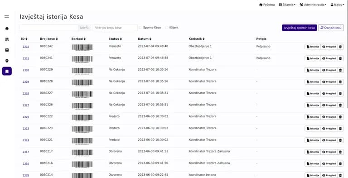348x178 pixels.
Task: Sort table by Barkod column
Action: (78, 39)
